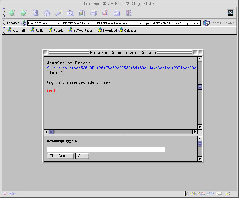
Task: Click the horizontal scroll-left arrow in console
Action: (46, 132)
